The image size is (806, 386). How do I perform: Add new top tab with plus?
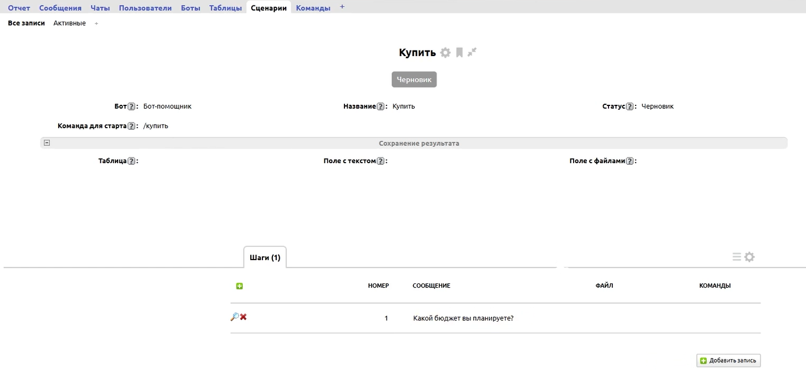pos(342,7)
